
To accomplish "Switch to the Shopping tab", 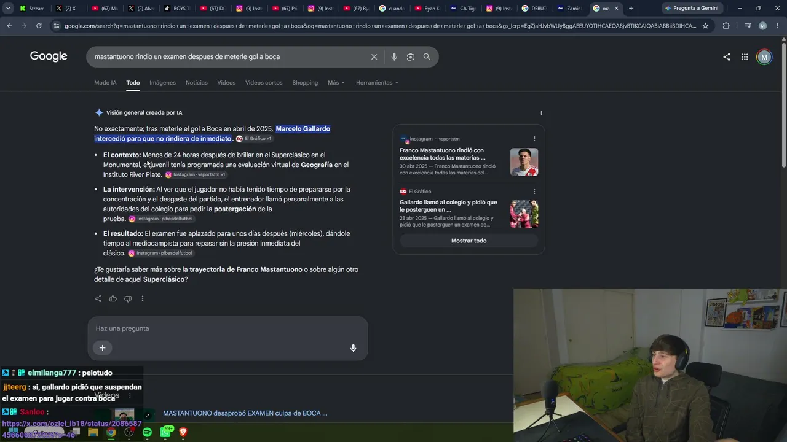I will (x=305, y=83).
